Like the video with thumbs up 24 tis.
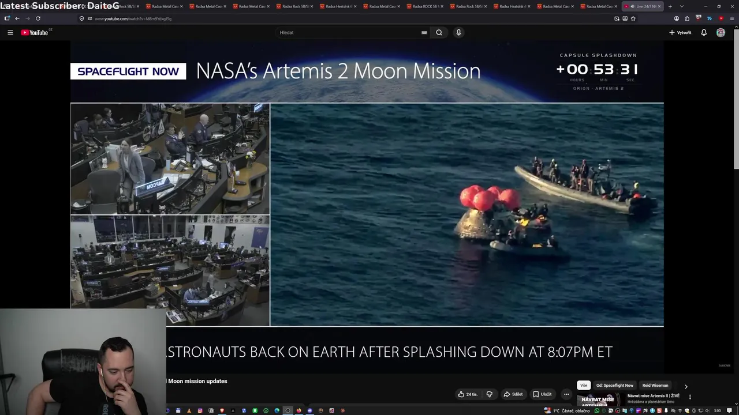The height and width of the screenshot is (415, 739). click(468, 394)
